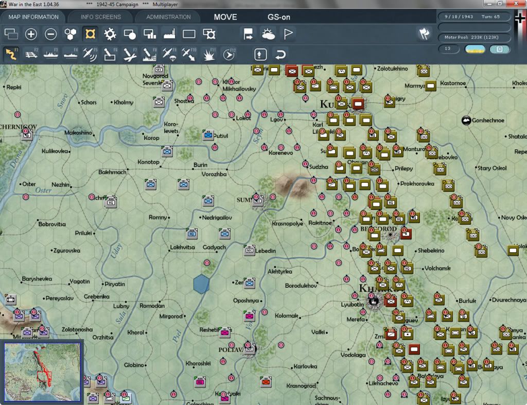Click the Volchansk town label
527x405 pixels.
point(437,268)
